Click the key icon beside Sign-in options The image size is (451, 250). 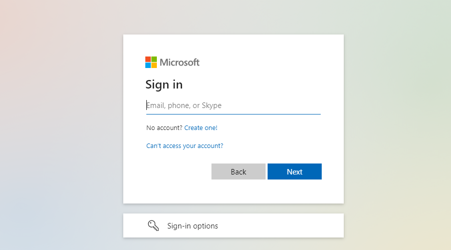coord(153,225)
